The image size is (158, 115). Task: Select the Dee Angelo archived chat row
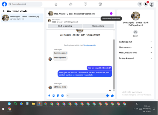[22, 18]
